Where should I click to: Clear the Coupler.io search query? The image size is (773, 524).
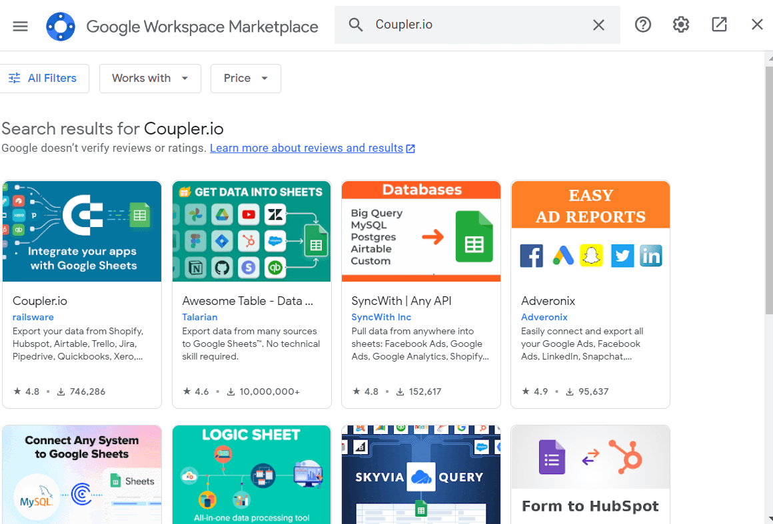[598, 25]
